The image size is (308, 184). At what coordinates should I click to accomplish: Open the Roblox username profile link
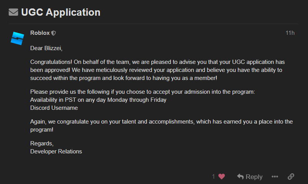pos(40,33)
